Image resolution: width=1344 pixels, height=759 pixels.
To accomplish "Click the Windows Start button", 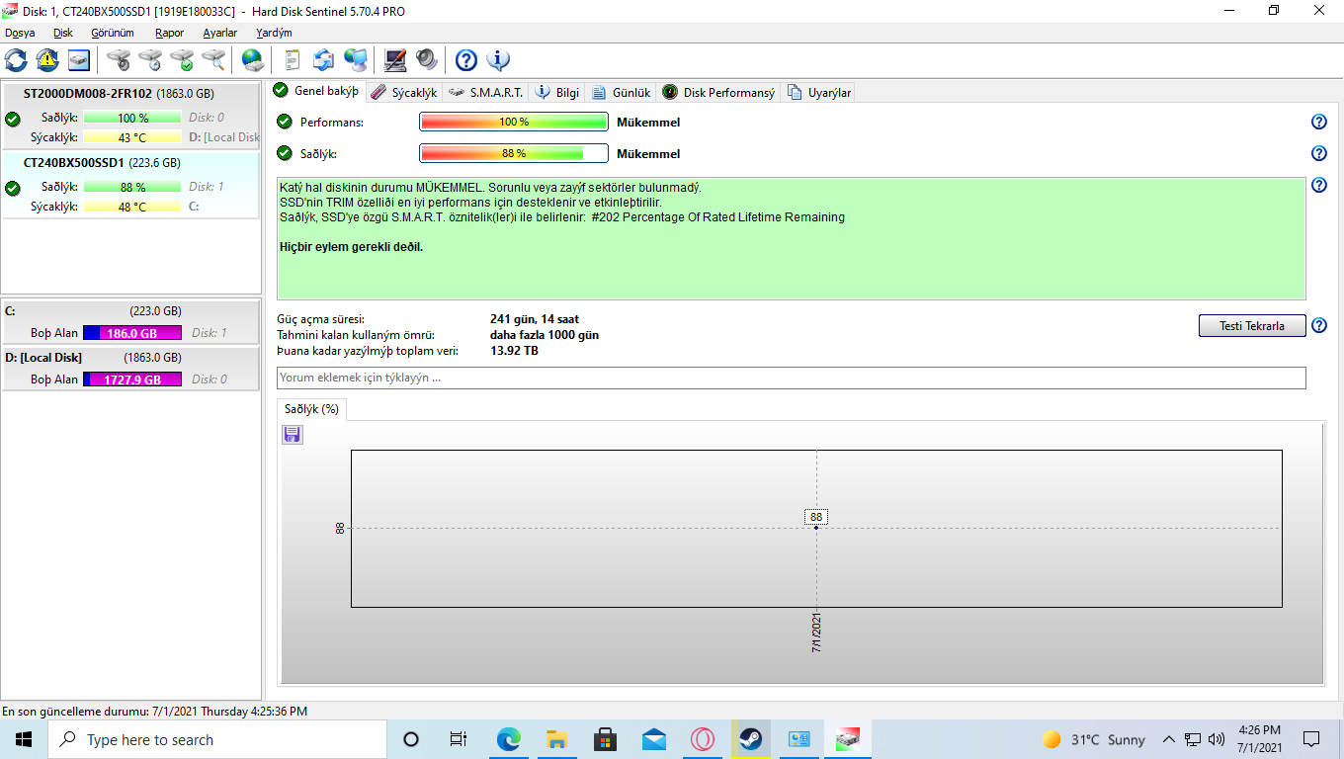I will click(x=24, y=739).
